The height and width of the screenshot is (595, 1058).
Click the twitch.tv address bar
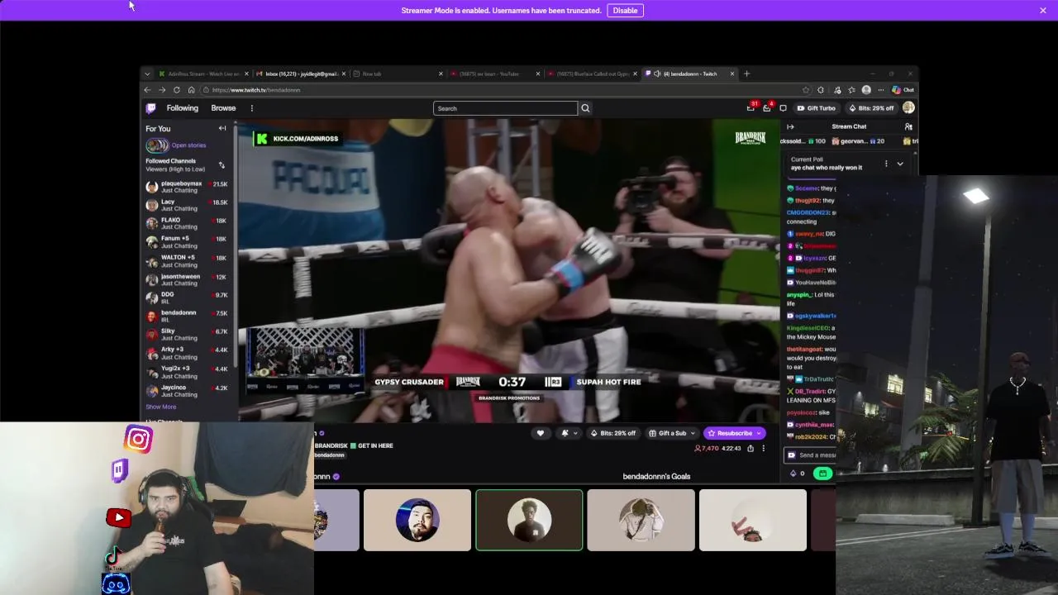click(x=504, y=90)
